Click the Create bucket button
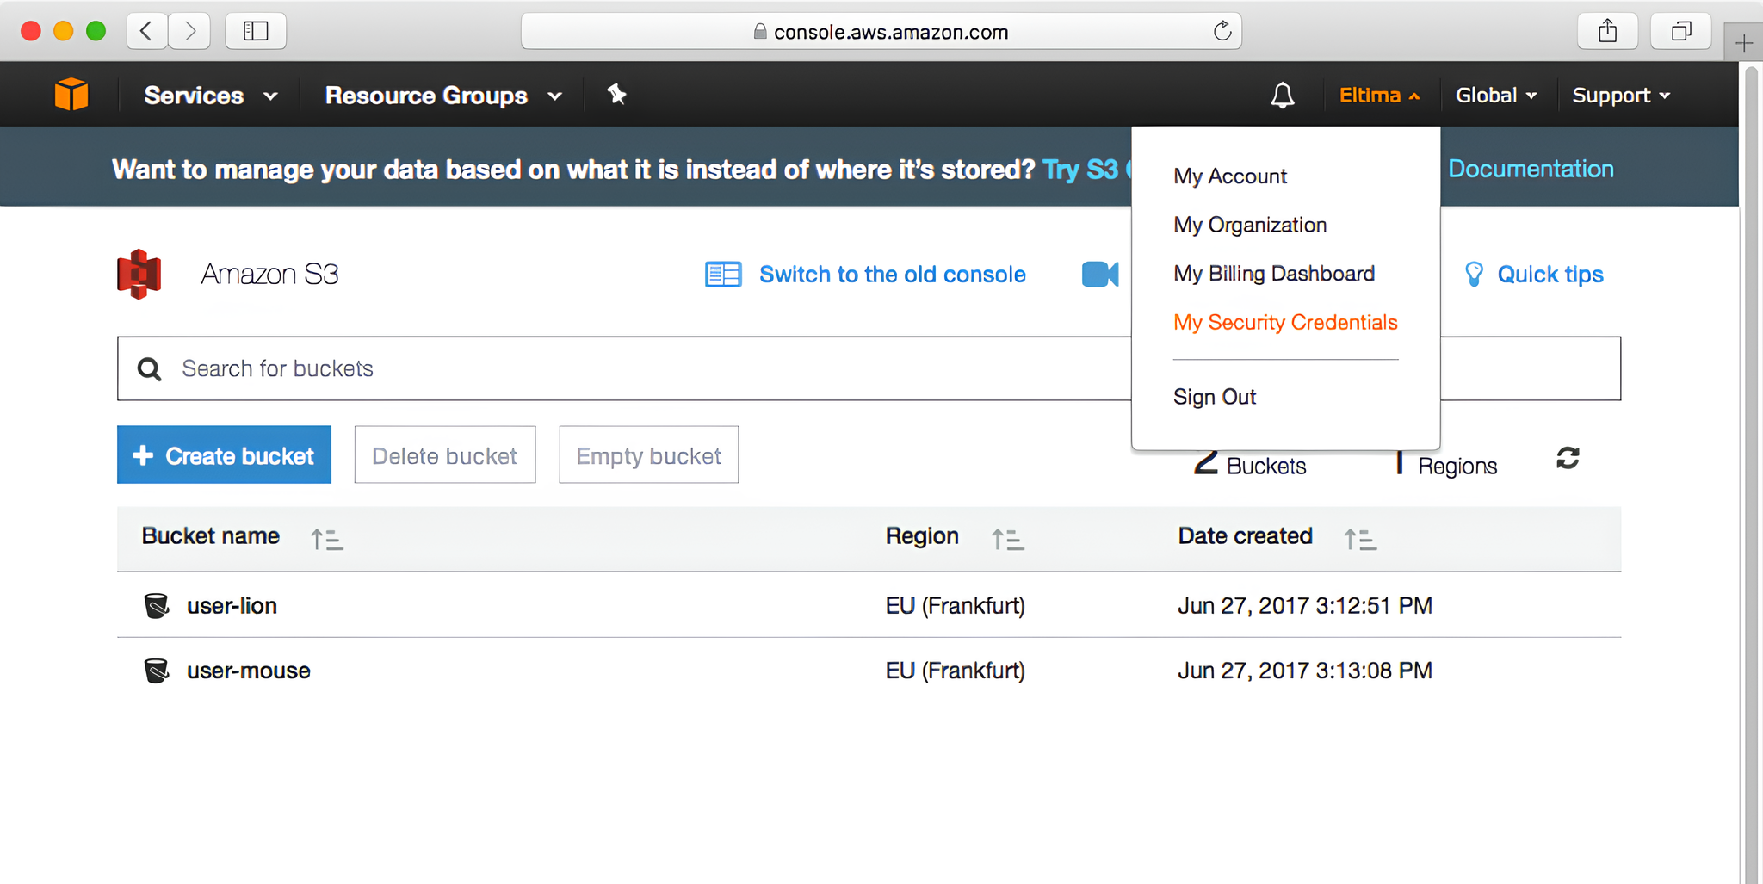 (x=224, y=455)
